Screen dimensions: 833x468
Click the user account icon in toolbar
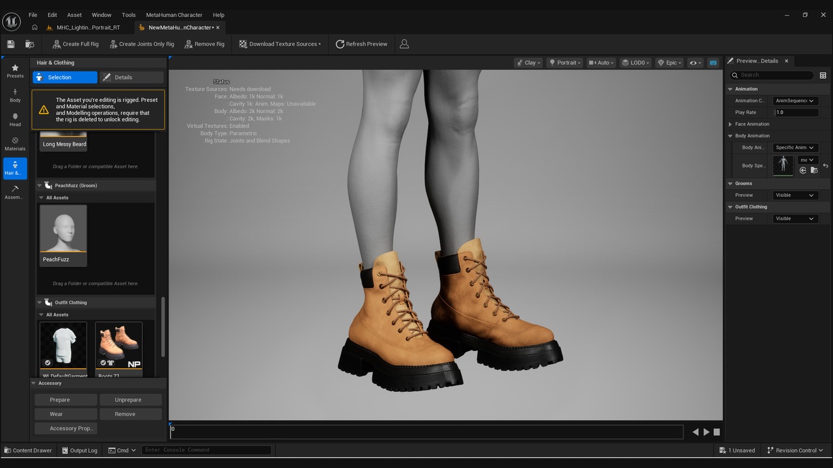click(404, 44)
